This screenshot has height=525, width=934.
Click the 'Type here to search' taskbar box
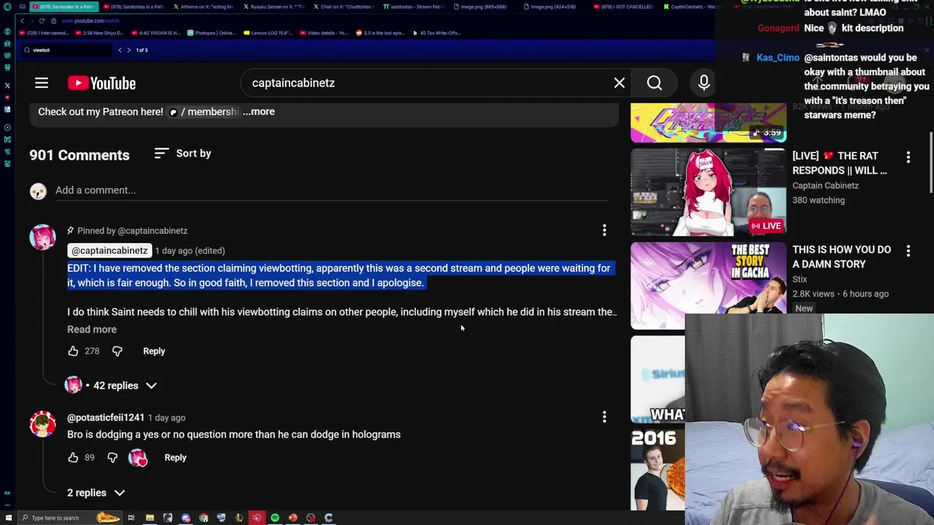pyautogui.click(x=70, y=518)
